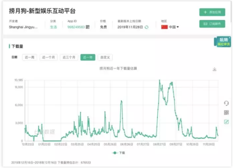Viewport: 233px width, 168px height.
Task: Click the refresh icon next to release date
Action: coord(147,27)
